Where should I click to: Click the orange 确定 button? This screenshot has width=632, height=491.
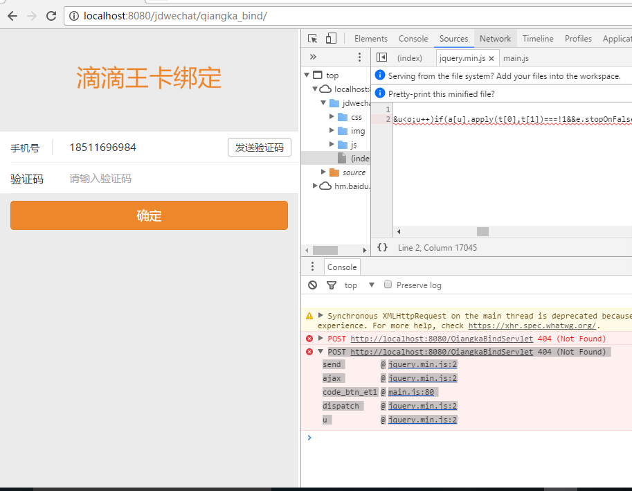149,215
